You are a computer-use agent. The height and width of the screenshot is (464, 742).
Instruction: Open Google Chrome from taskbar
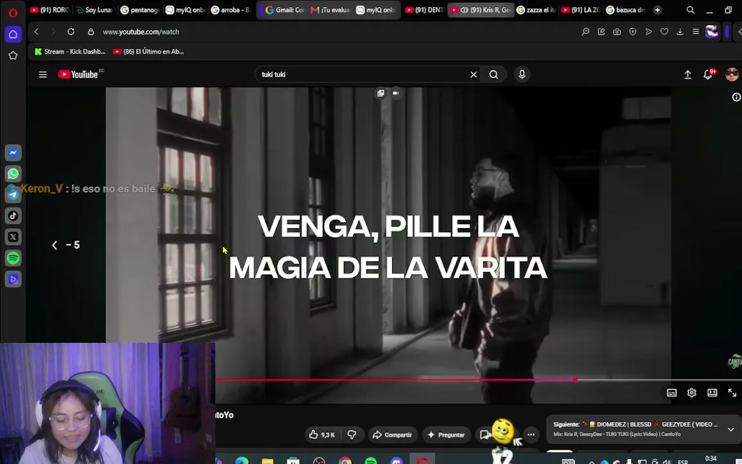pyautogui.click(x=345, y=461)
